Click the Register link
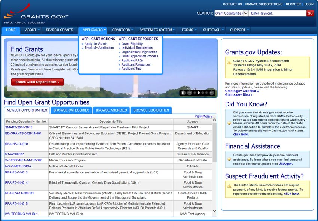 coord(293,4)
